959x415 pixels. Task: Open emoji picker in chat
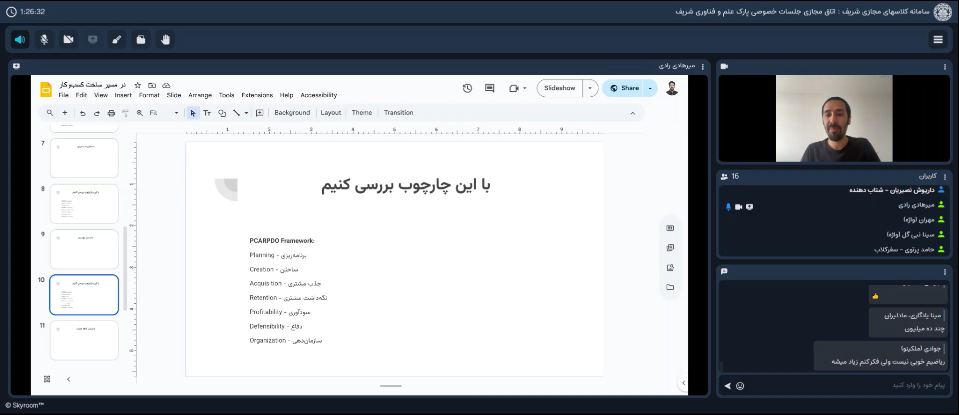click(740, 386)
